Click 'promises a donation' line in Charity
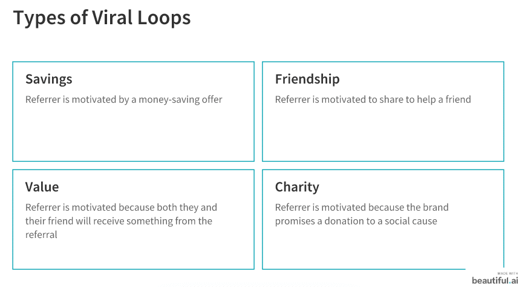Screen dimensions: 522x287 coord(356,221)
